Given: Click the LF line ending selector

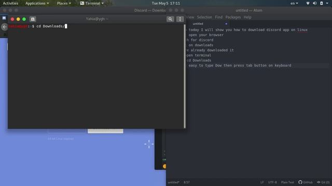Looking at the screenshot, I should pyautogui.click(x=262, y=182).
